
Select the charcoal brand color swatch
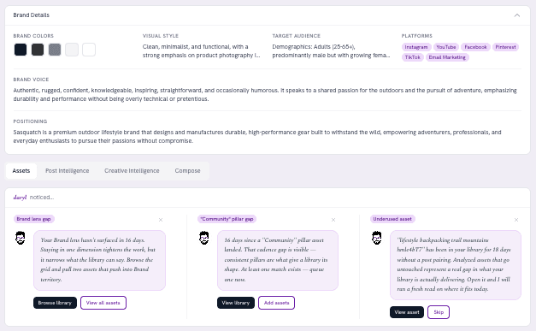[x=38, y=50]
